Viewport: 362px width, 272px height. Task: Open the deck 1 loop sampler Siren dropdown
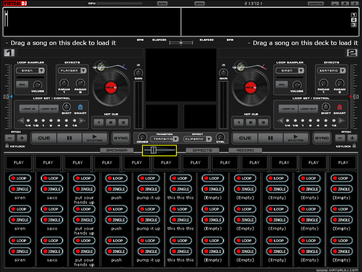tap(30, 70)
